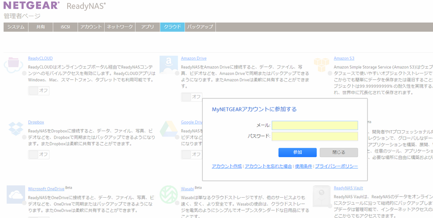Open the 使用条件 link

(x=303, y=166)
